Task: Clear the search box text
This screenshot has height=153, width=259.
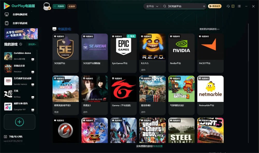Action: click(x=204, y=6)
